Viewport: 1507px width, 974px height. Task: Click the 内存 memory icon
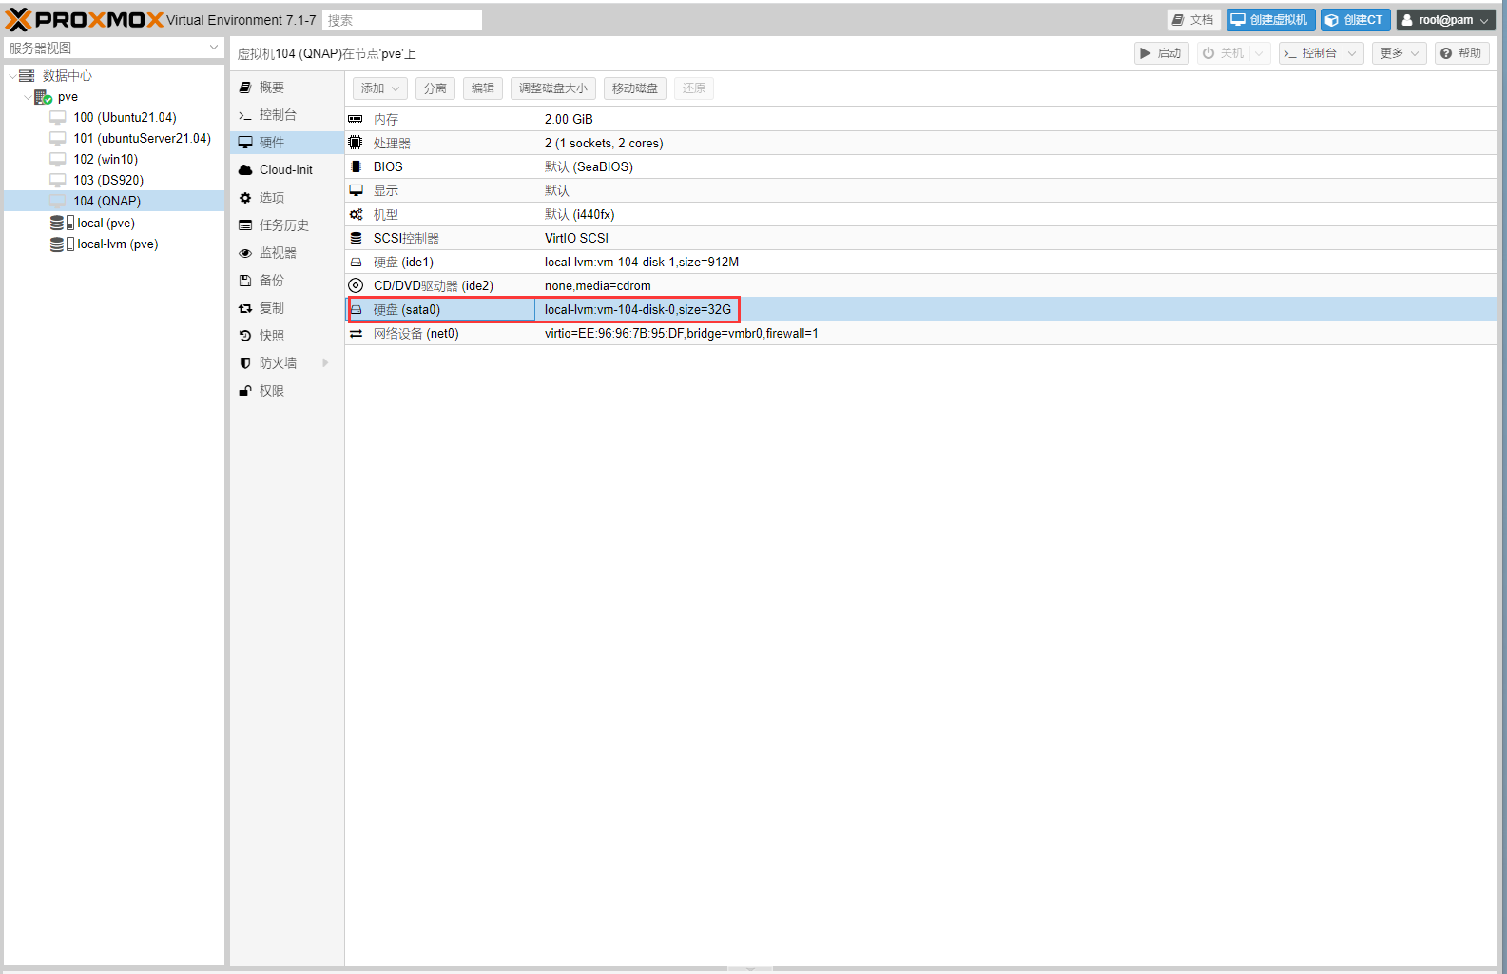(x=356, y=119)
